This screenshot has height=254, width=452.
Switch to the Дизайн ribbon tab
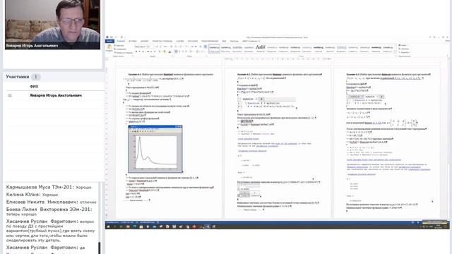coord(144,41)
